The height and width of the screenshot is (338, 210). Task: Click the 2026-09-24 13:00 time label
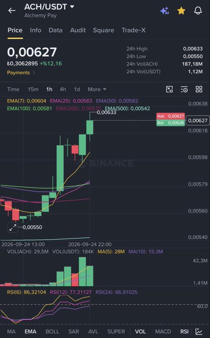pyautogui.click(x=23, y=244)
